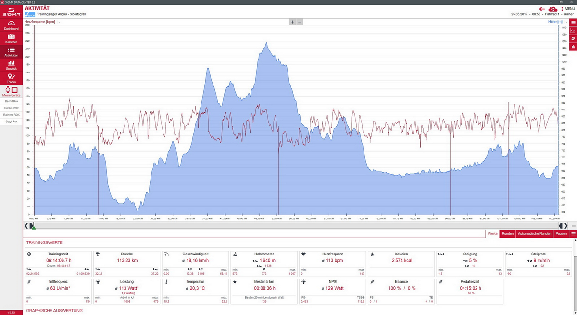Click the red back arrow
This screenshot has height=315, width=577.
(542, 9)
